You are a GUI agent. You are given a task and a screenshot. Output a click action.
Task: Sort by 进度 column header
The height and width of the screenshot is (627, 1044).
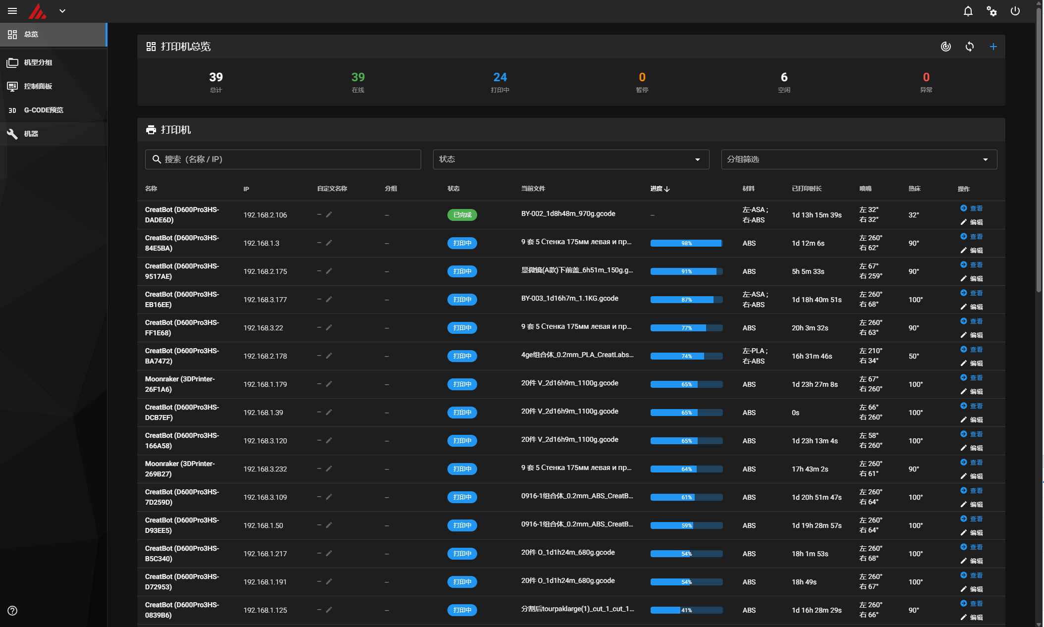pyautogui.click(x=660, y=189)
